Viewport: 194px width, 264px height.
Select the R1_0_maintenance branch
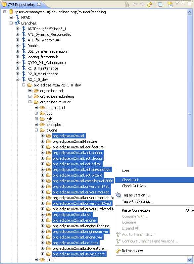43,68
